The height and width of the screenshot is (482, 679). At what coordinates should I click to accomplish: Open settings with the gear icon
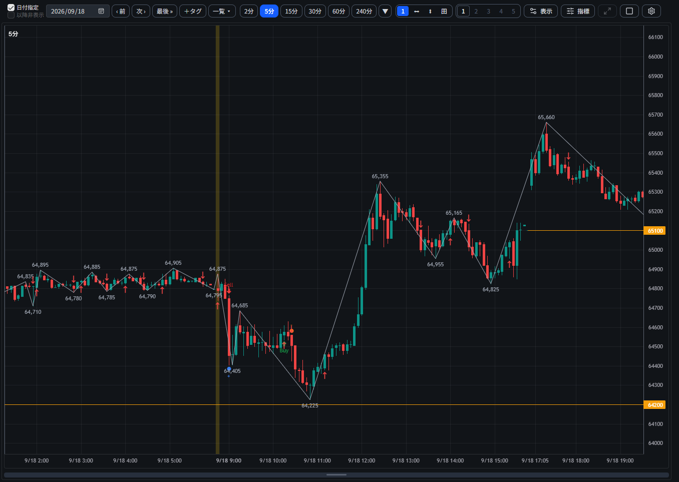tap(651, 11)
